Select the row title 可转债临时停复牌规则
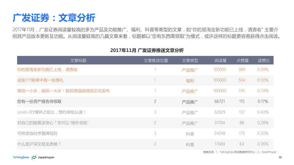294x165 pixels. [37, 134]
